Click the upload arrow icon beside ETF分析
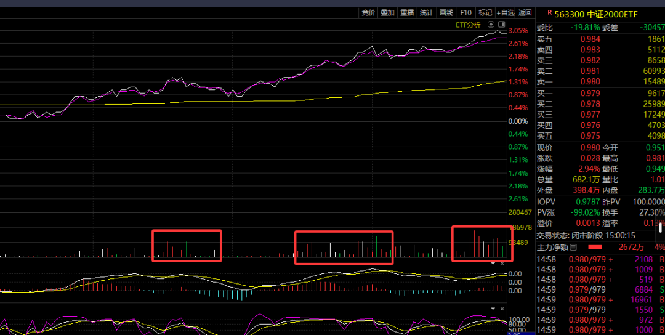The height and width of the screenshot is (335, 665). 491,25
